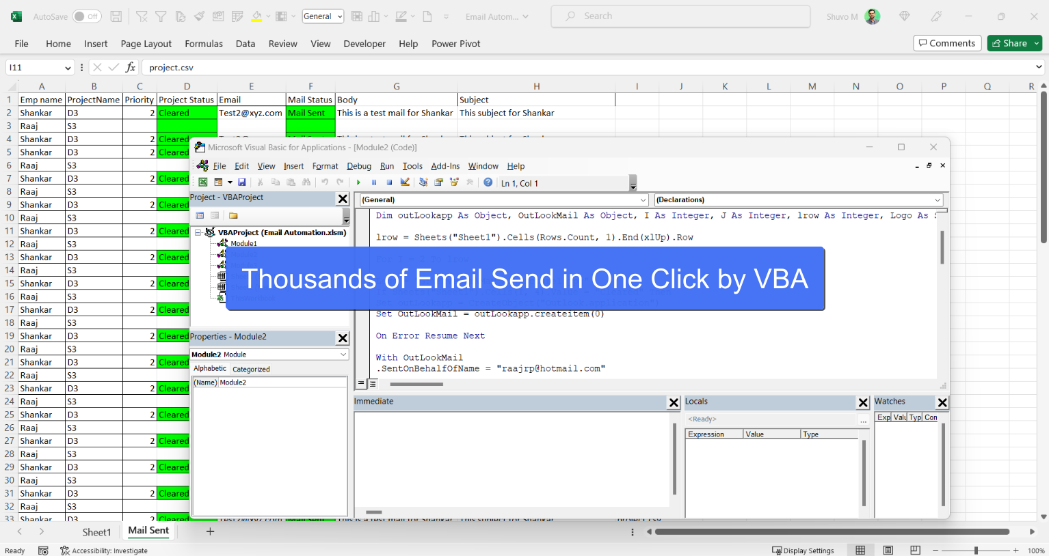Open the Debug menu in VBA editor
1049x556 pixels.
click(358, 166)
